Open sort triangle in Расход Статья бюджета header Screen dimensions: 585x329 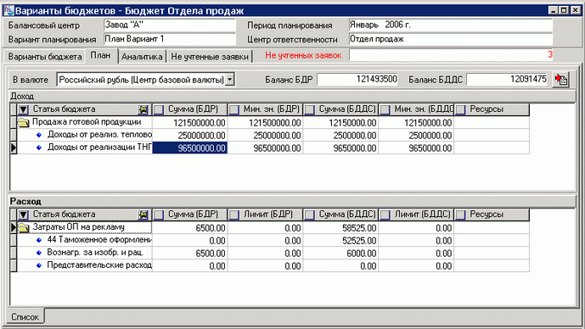[24, 215]
